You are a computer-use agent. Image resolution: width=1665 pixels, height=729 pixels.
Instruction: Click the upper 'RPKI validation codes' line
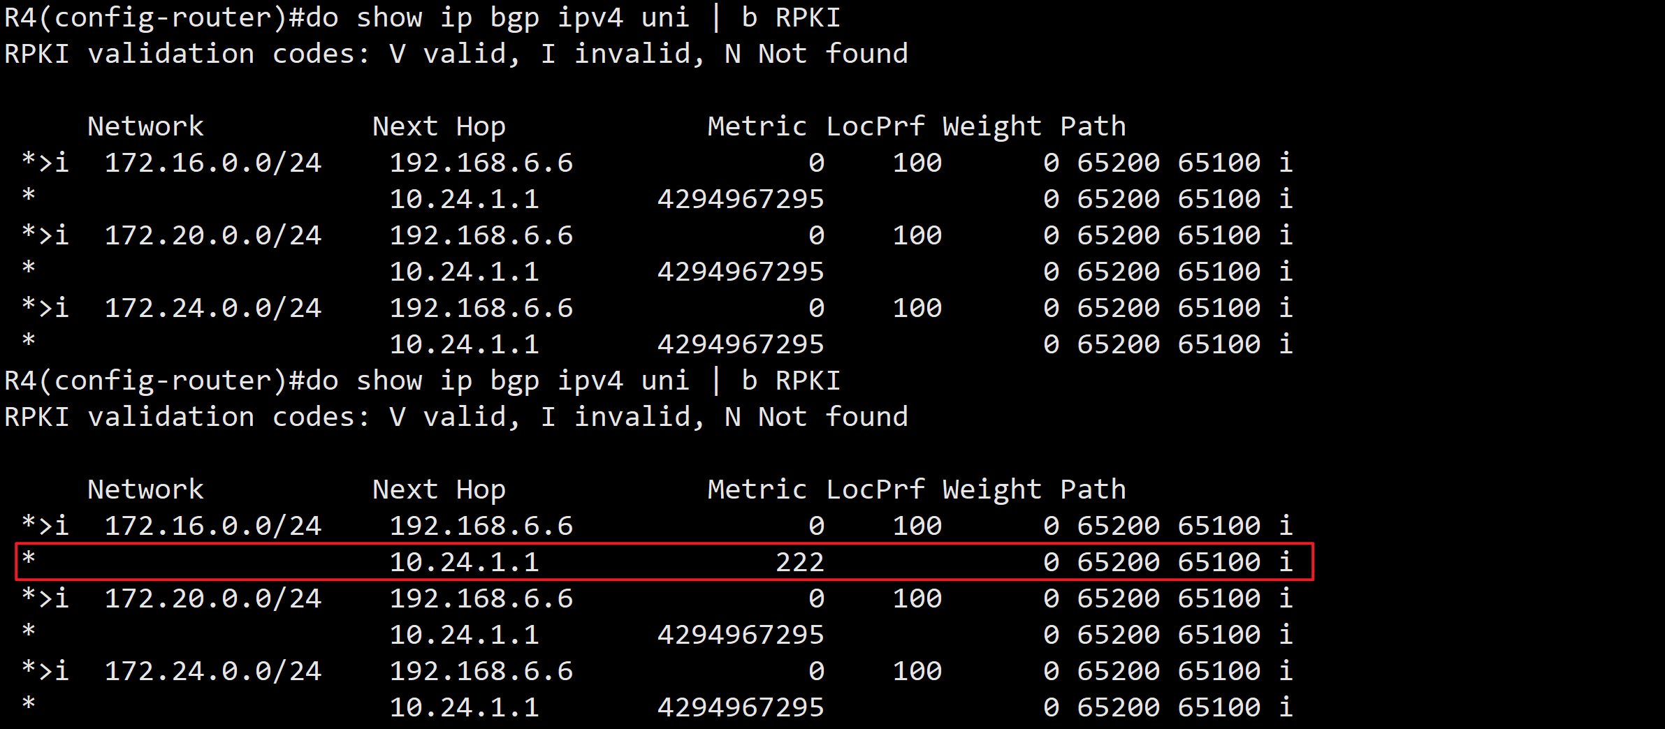tap(456, 54)
